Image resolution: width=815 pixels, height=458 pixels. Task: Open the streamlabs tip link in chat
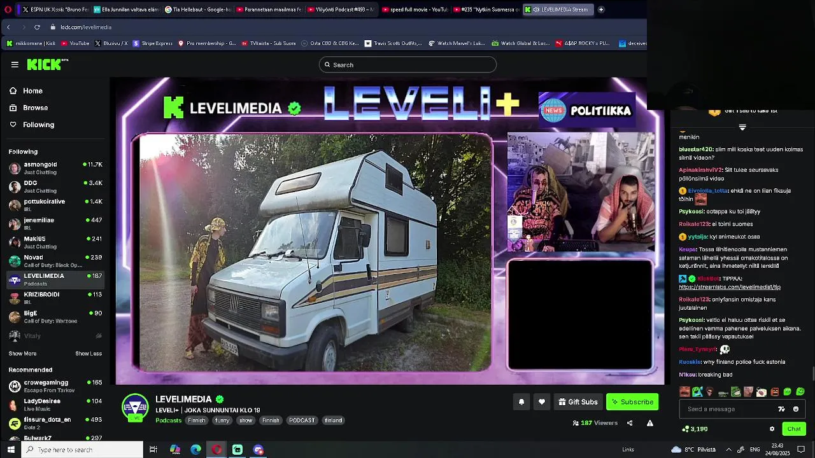(730, 287)
